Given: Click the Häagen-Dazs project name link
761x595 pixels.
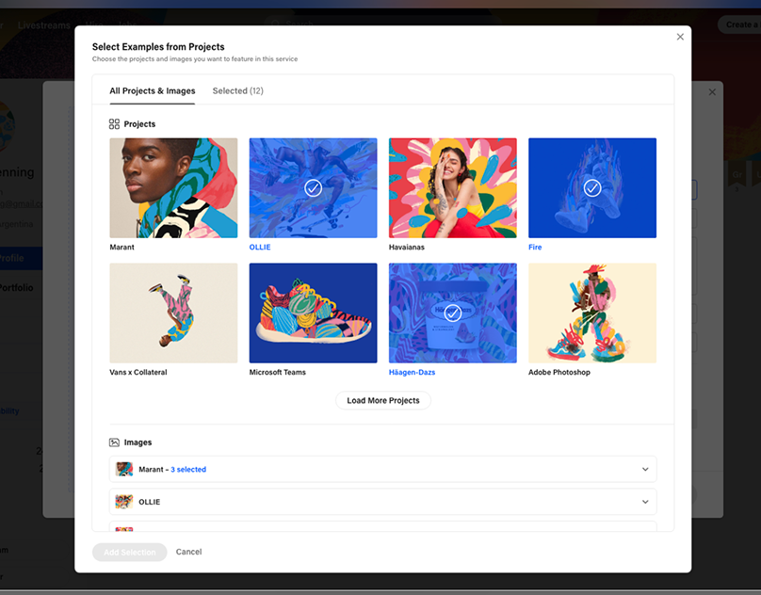Looking at the screenshot, I should tap(412, 372).
